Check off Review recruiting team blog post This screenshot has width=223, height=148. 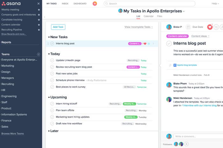52,67
